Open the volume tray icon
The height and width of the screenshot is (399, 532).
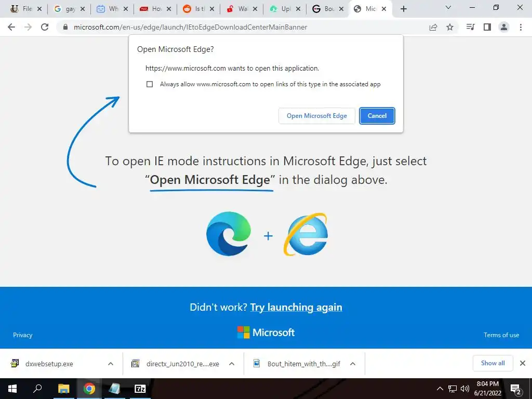tap(465, 389)
